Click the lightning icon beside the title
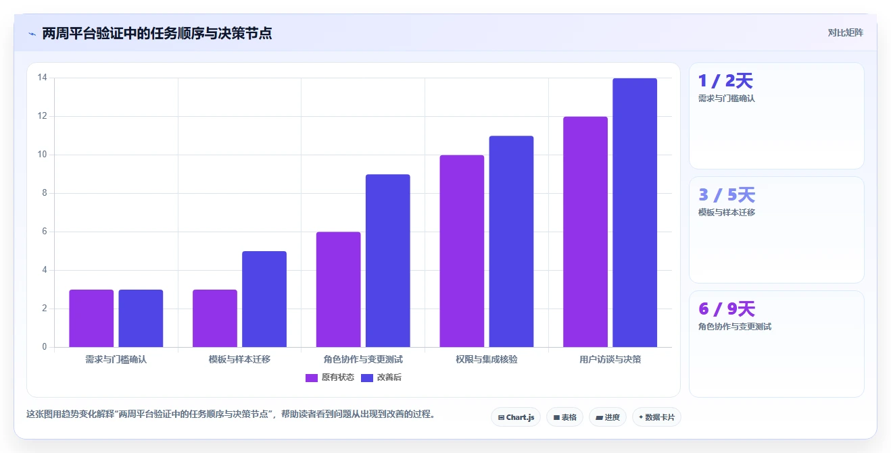891x453 pixels. (32, 34)
